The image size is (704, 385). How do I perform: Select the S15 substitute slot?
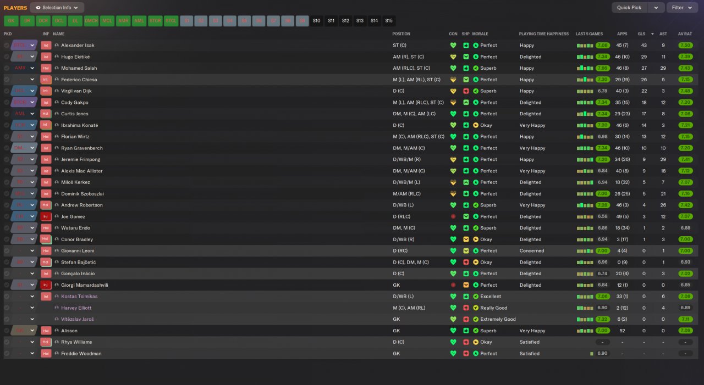(389, 21)
